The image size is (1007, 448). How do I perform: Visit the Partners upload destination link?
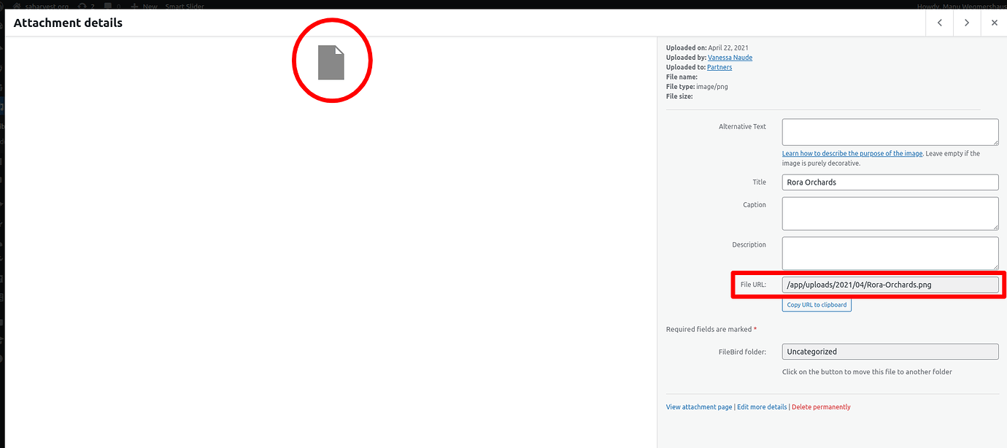click(x=719, y=66)
